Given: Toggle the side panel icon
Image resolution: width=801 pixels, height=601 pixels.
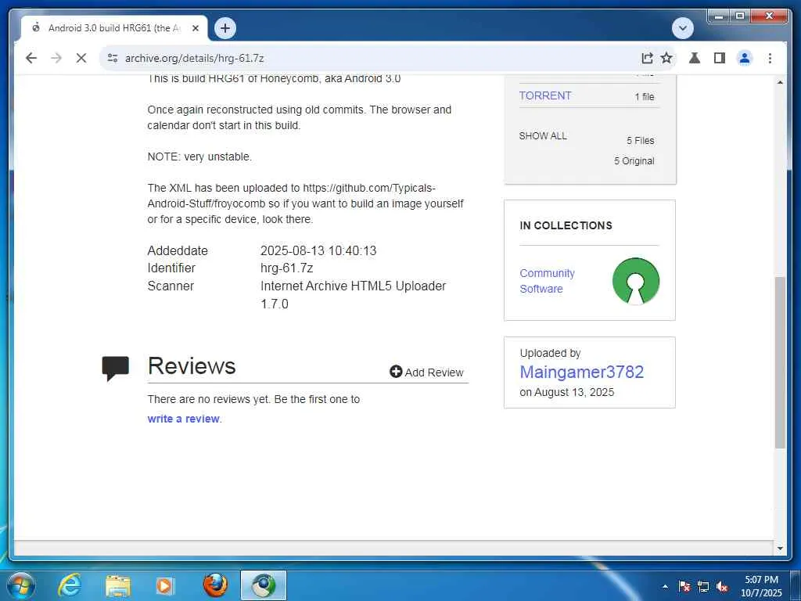Looking at the screenshot, I should tap(720, 58).
